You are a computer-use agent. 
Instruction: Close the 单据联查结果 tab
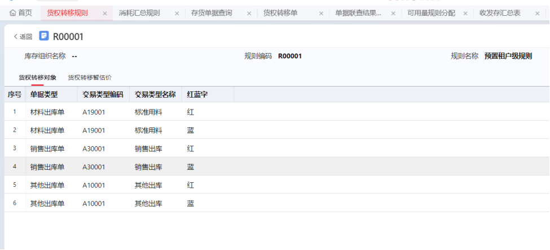click(393, 13)
